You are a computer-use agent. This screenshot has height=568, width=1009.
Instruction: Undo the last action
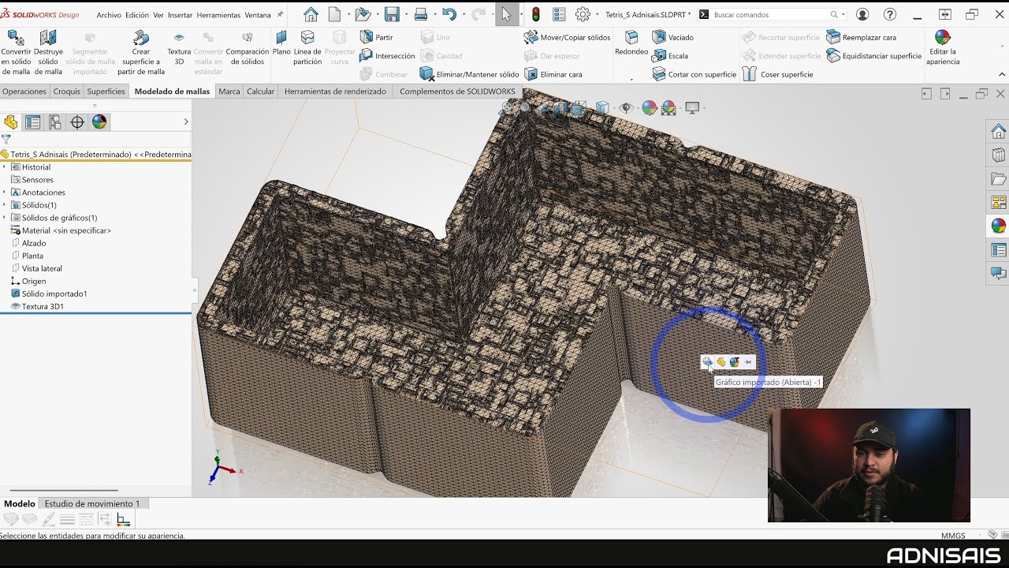click(449, 14)
